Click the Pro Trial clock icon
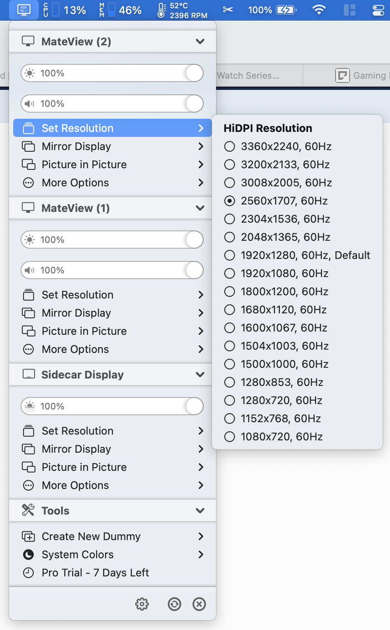 click(x=28, y=573)
